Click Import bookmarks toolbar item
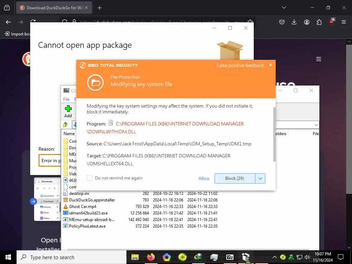The image size is (352, 264). pyautogui.click(x=18, y=34)
